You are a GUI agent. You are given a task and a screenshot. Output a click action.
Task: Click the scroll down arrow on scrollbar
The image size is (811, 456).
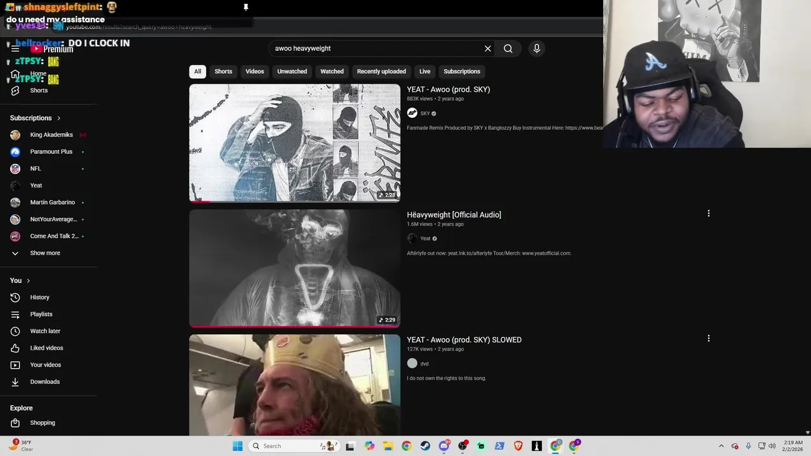807,433
